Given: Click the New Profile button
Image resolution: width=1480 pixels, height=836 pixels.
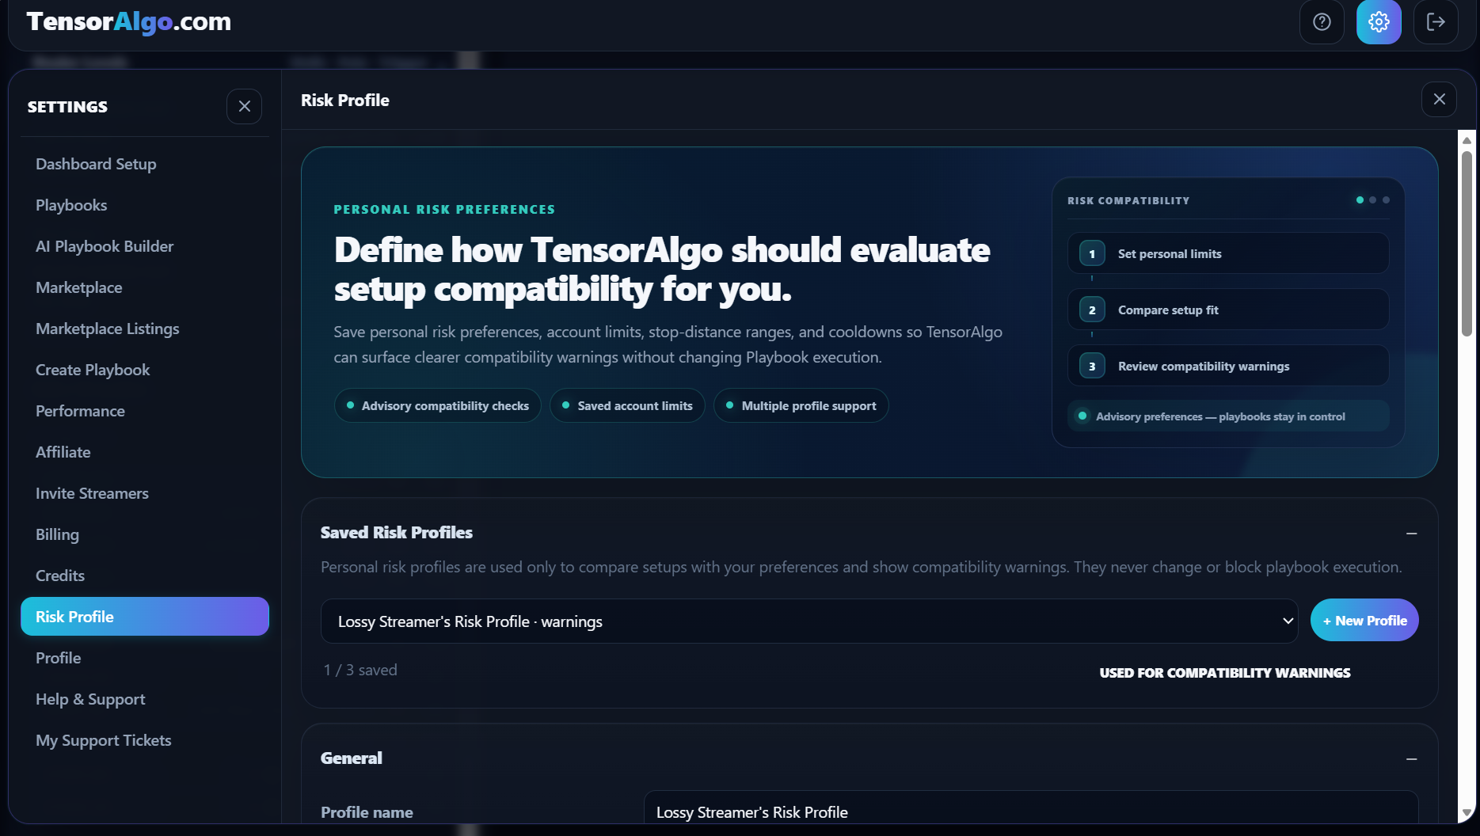Looking at the screenshot, I should (1364, 621).
